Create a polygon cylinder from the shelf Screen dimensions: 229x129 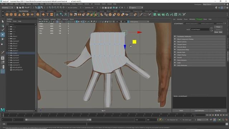(15, 14)
